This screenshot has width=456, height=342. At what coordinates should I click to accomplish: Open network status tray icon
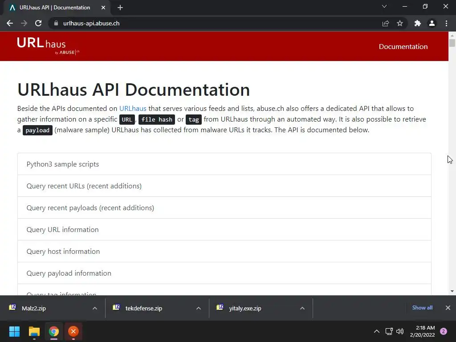coord(389,331)
